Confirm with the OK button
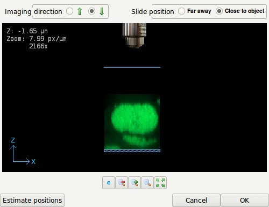The width and height of the screenshot is (269, 207). pyautogui.click(x=244, y=200)
